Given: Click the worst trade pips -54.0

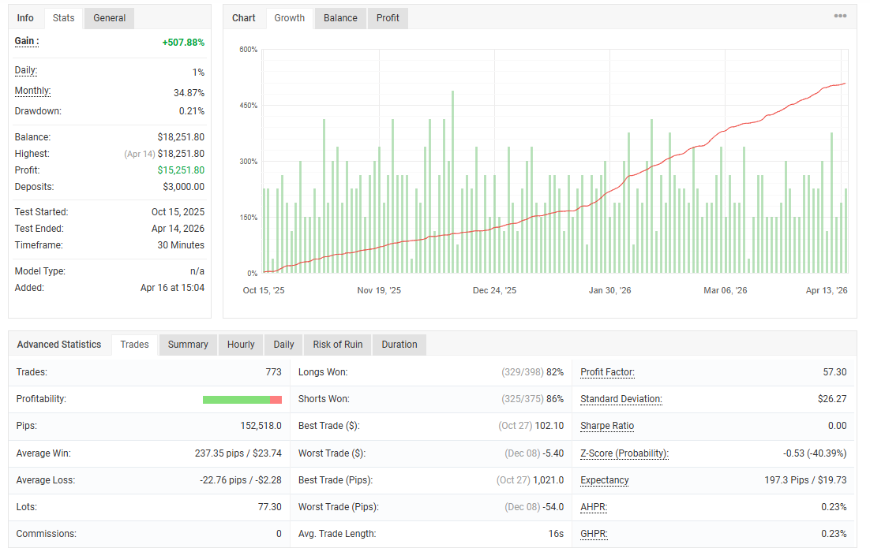Looking at the screenshot, I should click(x=553, y=506).
